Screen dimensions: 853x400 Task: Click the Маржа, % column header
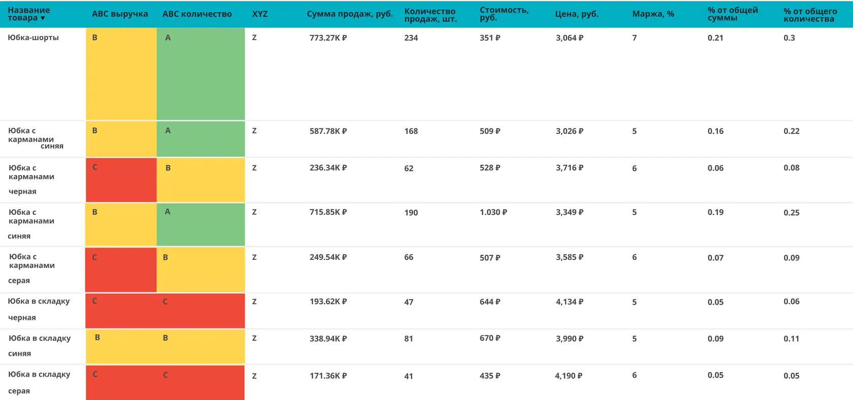[x=653, y=14]
